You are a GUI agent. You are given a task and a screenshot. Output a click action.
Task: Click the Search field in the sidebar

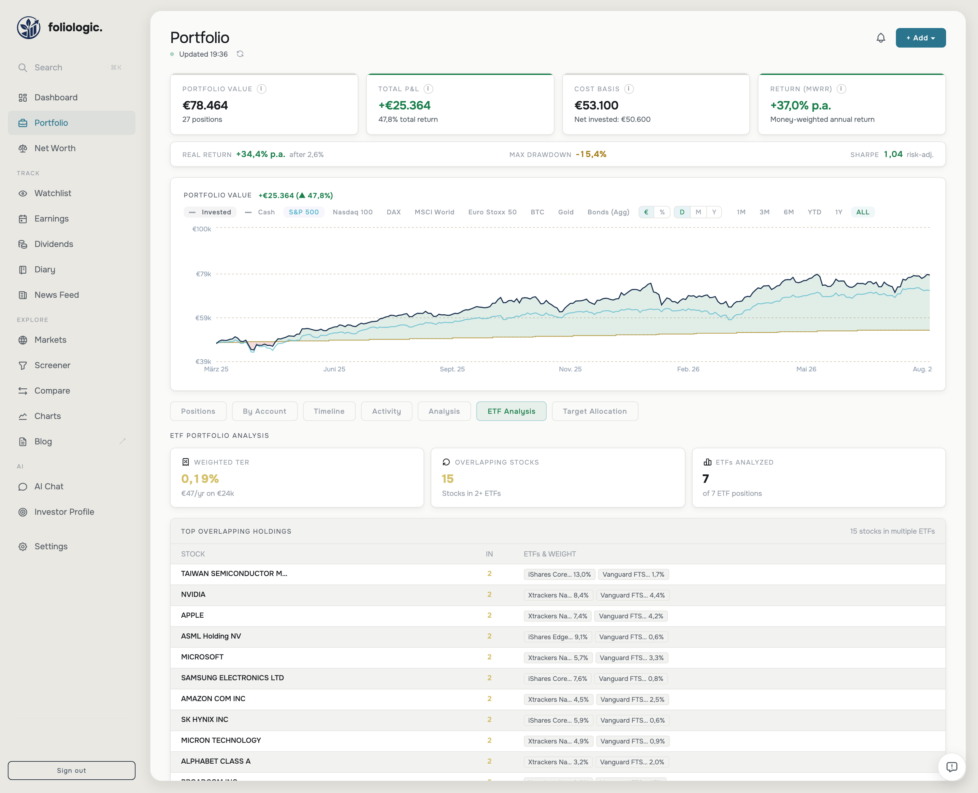[x=72, y=68]
